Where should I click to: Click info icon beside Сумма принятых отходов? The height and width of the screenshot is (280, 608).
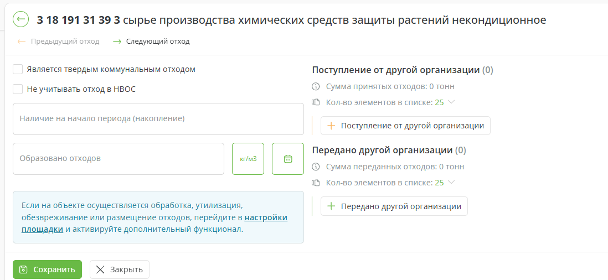[x=316, y=86]
